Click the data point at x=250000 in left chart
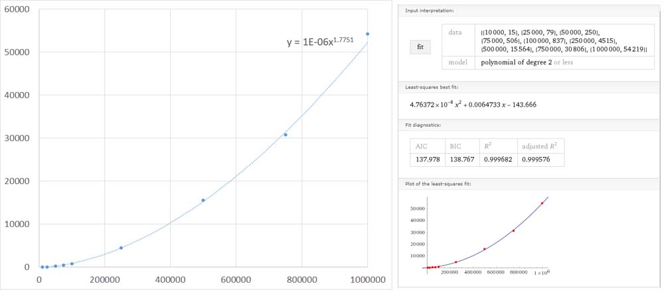 pyautogui.click(x=121, y=248)
